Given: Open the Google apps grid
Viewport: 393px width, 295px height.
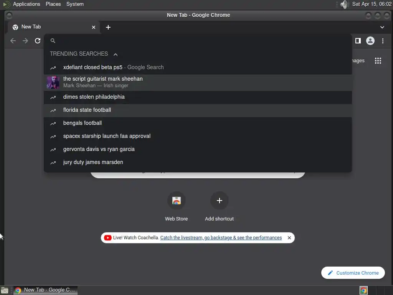Looking at the screenshot, I should [378, 60].
